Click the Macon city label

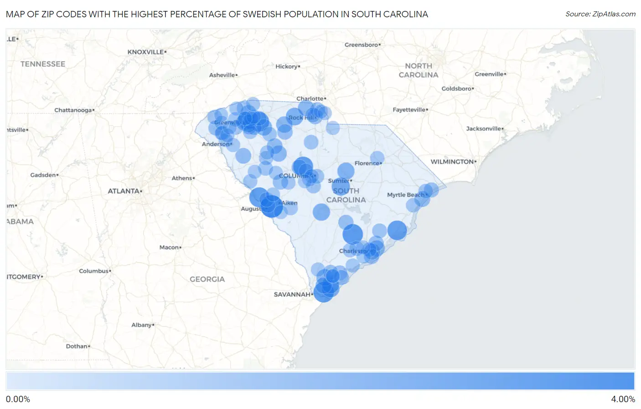pos(170,247)
